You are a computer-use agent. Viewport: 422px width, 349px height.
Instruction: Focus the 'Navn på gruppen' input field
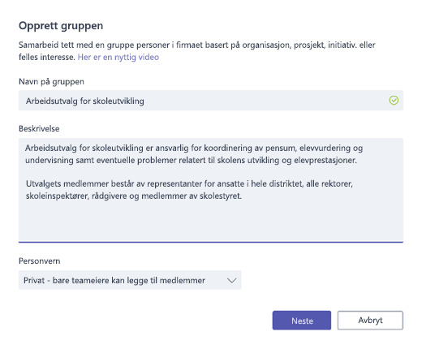coord(211,101)
